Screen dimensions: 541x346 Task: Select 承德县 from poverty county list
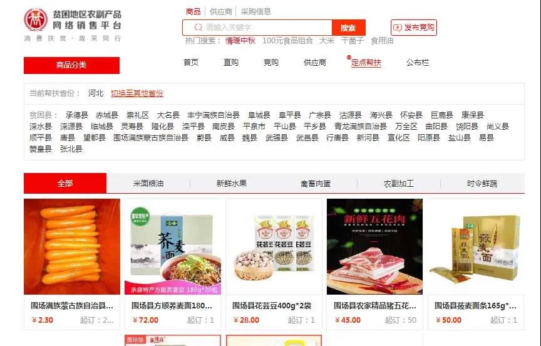pos(76,115)
